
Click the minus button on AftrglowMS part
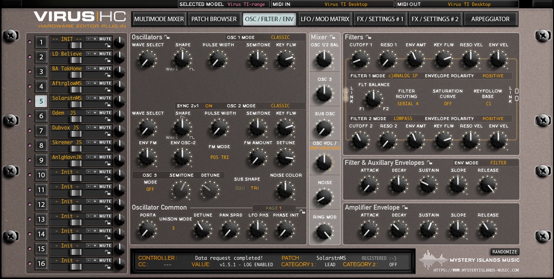coord(88,83)
